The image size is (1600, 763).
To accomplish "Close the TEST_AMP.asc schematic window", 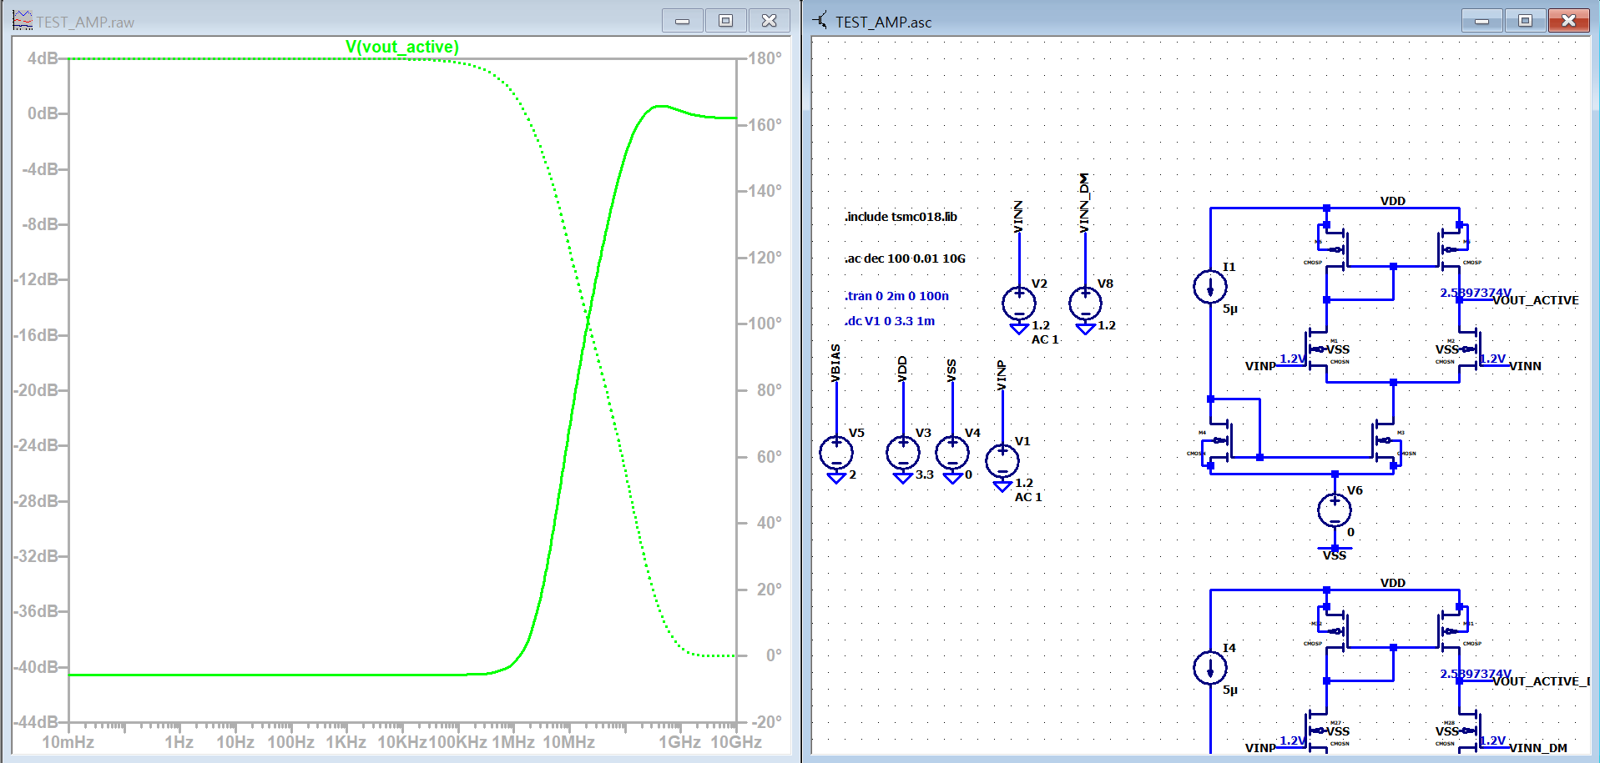I will 1569,21.
